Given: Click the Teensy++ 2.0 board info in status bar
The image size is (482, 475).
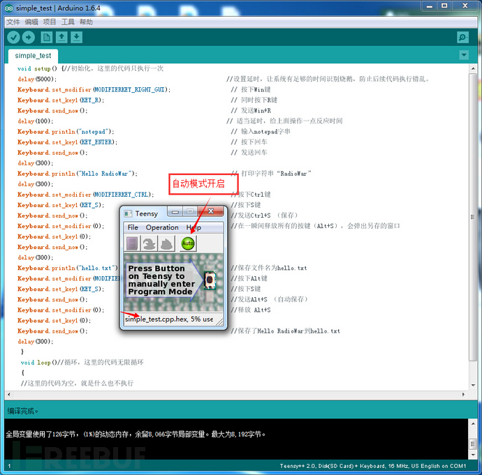Looking at the screenshot, I should 373,466.
